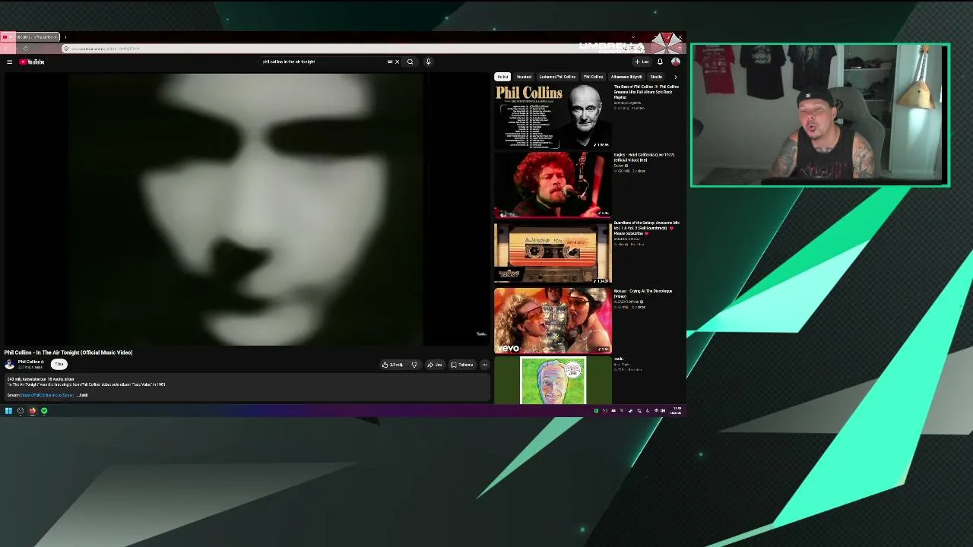Viewport: 973px width, 547px height.
Task: Open 'Alcazar - Crying At The Discoteque' title
Action: pyautogui.click(x=643, y=293)
